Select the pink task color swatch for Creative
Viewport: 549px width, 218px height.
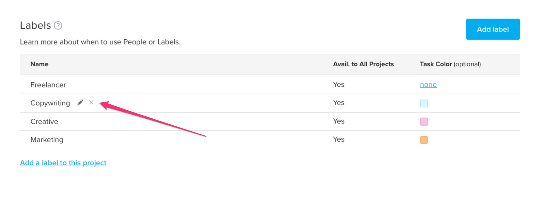(424, 122)
